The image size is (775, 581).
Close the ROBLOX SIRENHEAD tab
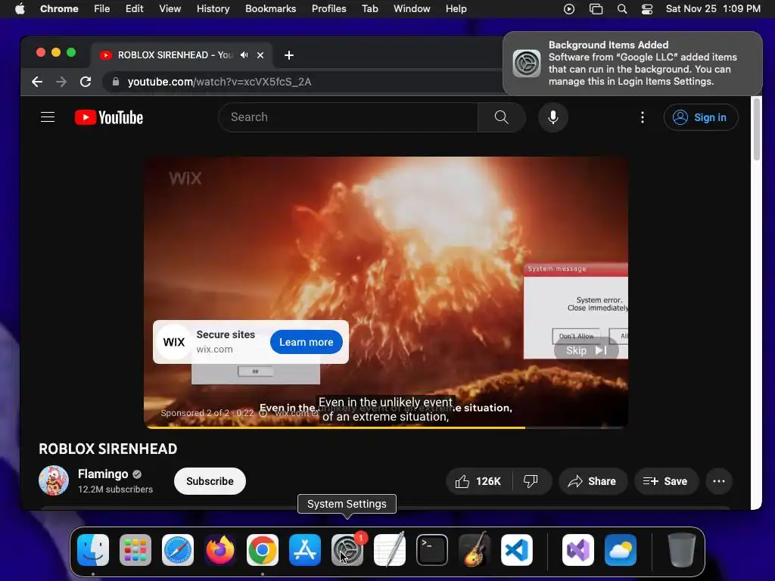coord(260,55)
